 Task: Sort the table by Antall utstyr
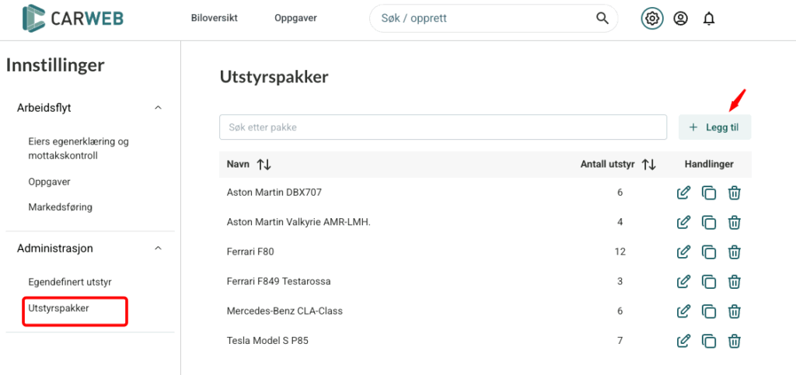(648, 165)
